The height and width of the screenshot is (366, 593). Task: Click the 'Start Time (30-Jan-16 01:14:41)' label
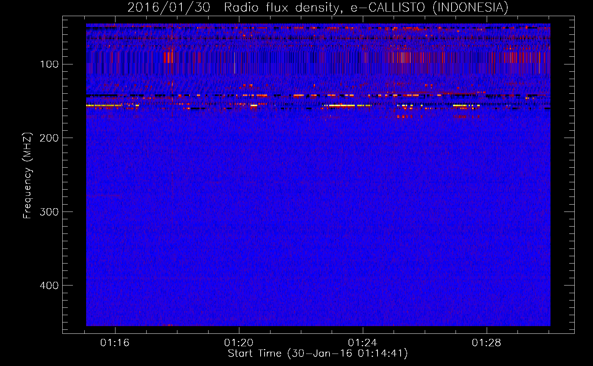pos(318,354)
